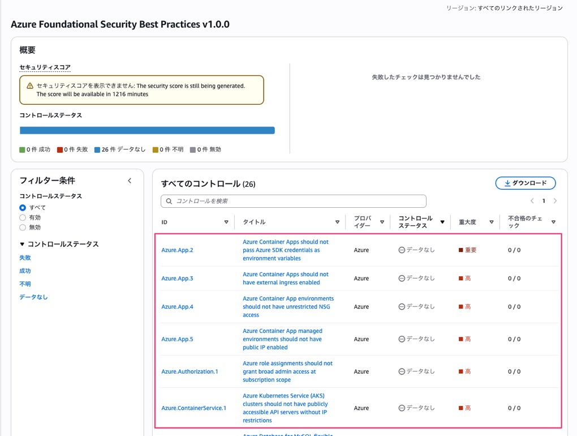Viewport: 577px width, 436px height.
Task: Click the ダウンロード button
Action: pyautogui.click(x=526, y=183)
